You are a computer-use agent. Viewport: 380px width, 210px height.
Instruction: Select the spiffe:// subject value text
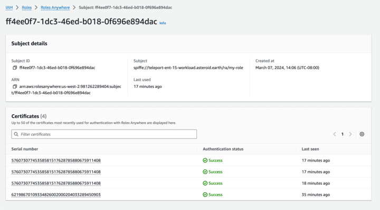pos(188,68)
